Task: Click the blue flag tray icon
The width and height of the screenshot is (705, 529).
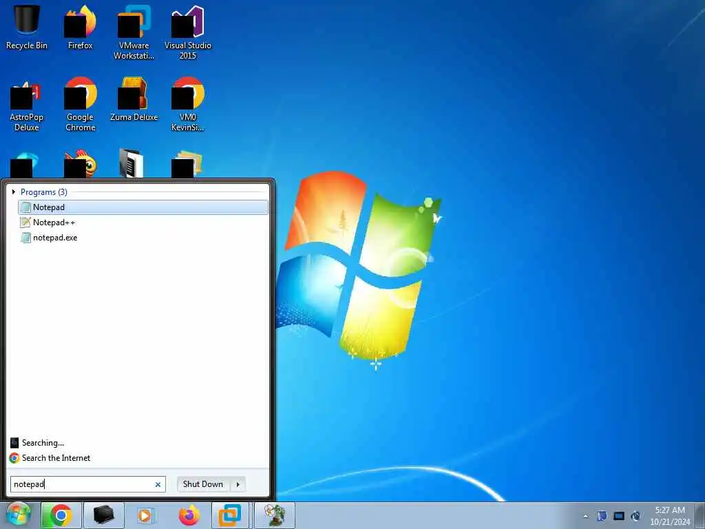Action: coord(602,516)
